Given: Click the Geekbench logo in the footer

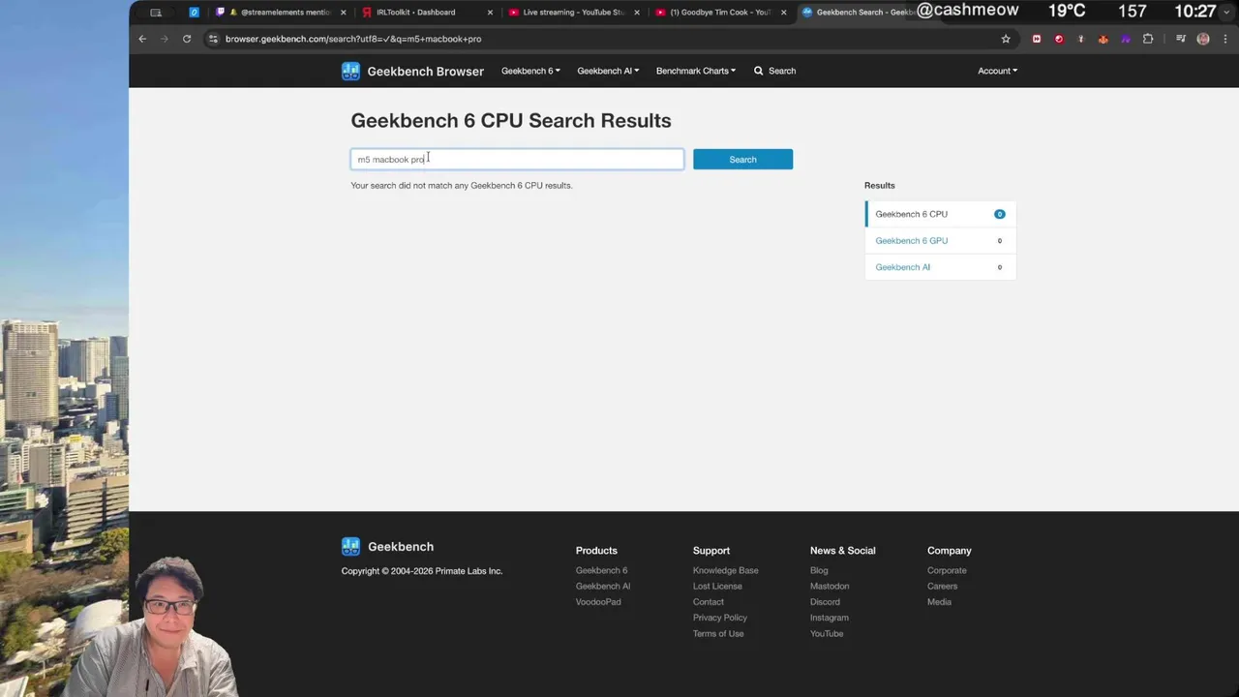Looking at the screenshot, I should coord(350,547).
